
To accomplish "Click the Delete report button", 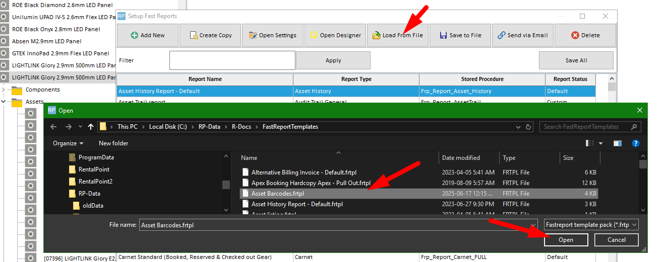I will pyautogui.click(x=585, y=35).
